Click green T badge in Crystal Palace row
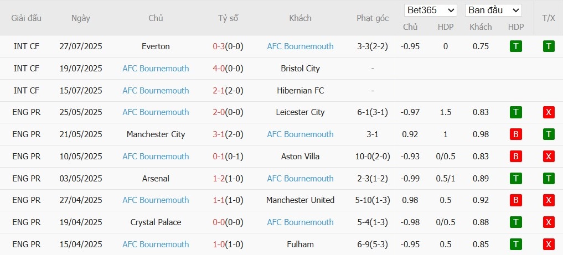The width and height of the screenshot is (563, 255). pyautogui.click(x=515, y=222)
